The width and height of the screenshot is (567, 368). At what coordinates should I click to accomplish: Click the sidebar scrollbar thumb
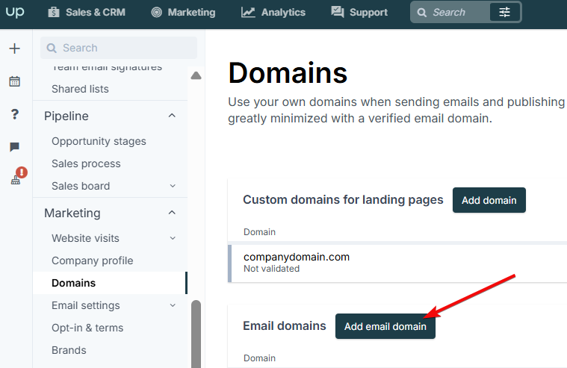point(196,334)
